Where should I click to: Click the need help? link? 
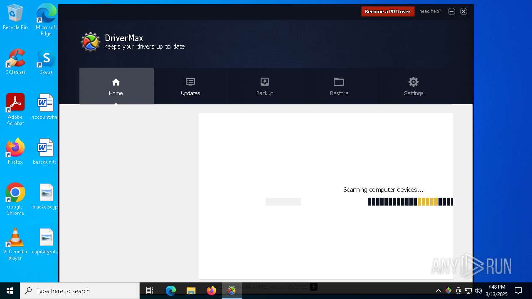(x=430, y=11)
